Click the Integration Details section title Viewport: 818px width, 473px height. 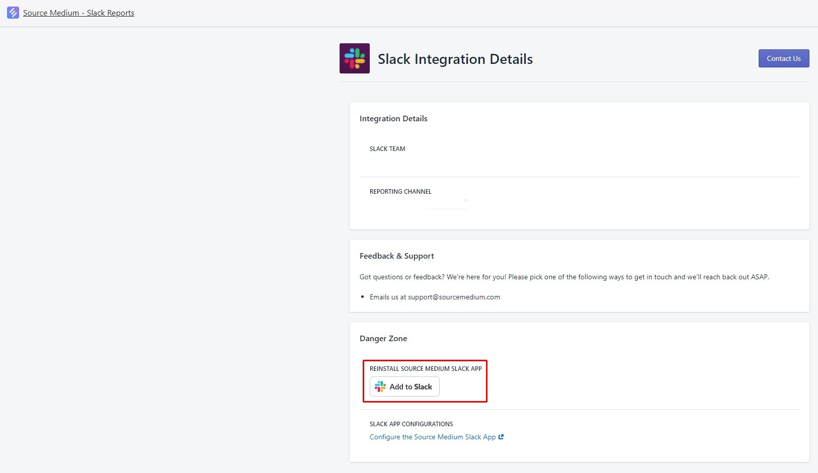[393, 119]
